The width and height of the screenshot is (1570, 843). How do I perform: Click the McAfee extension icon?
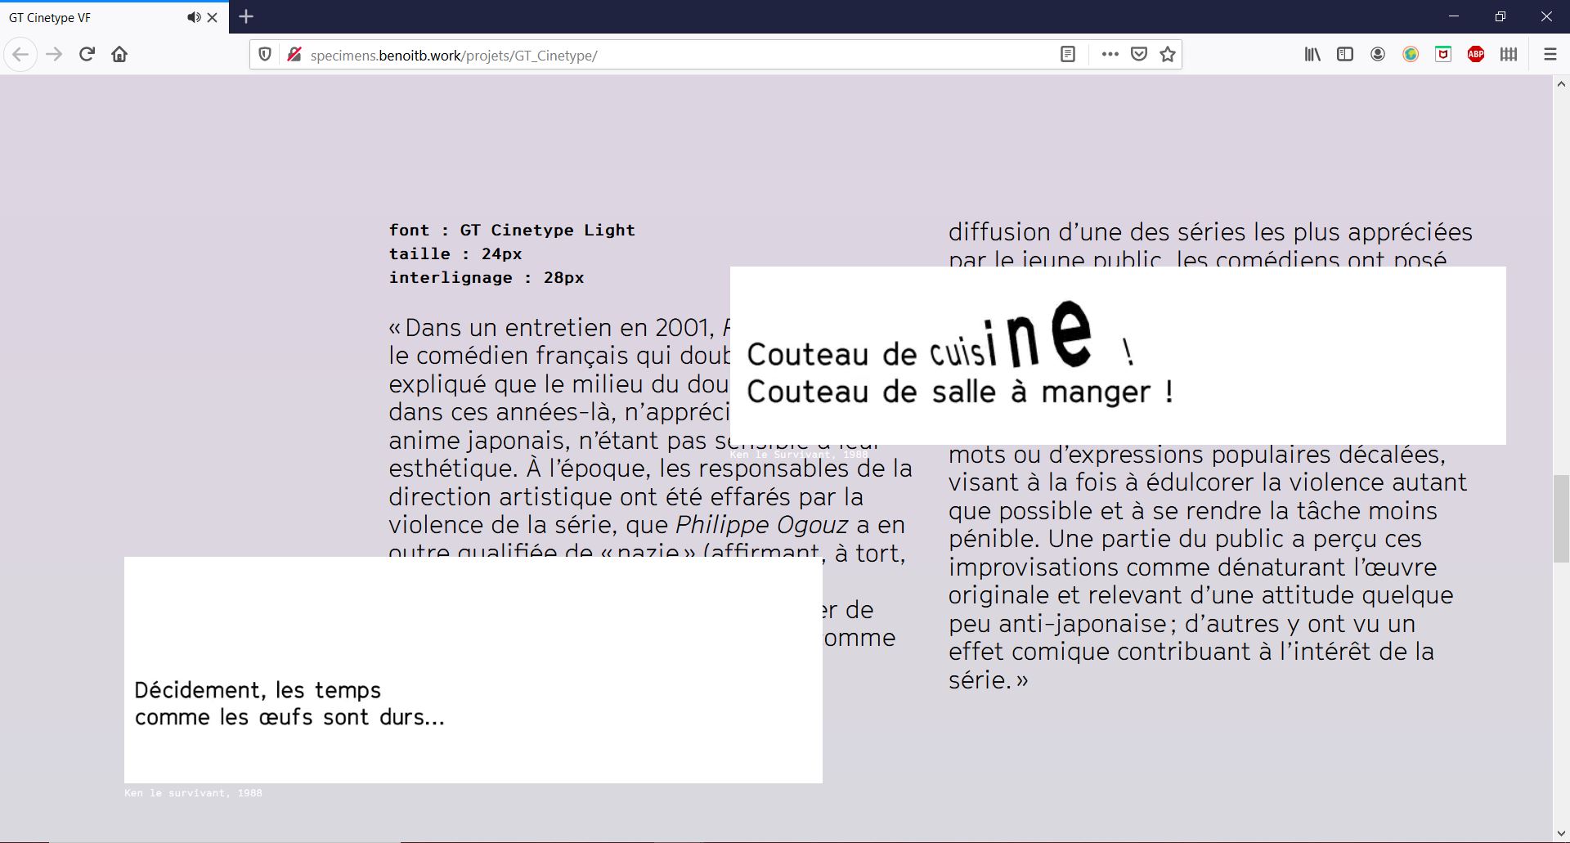[1443, 55]
